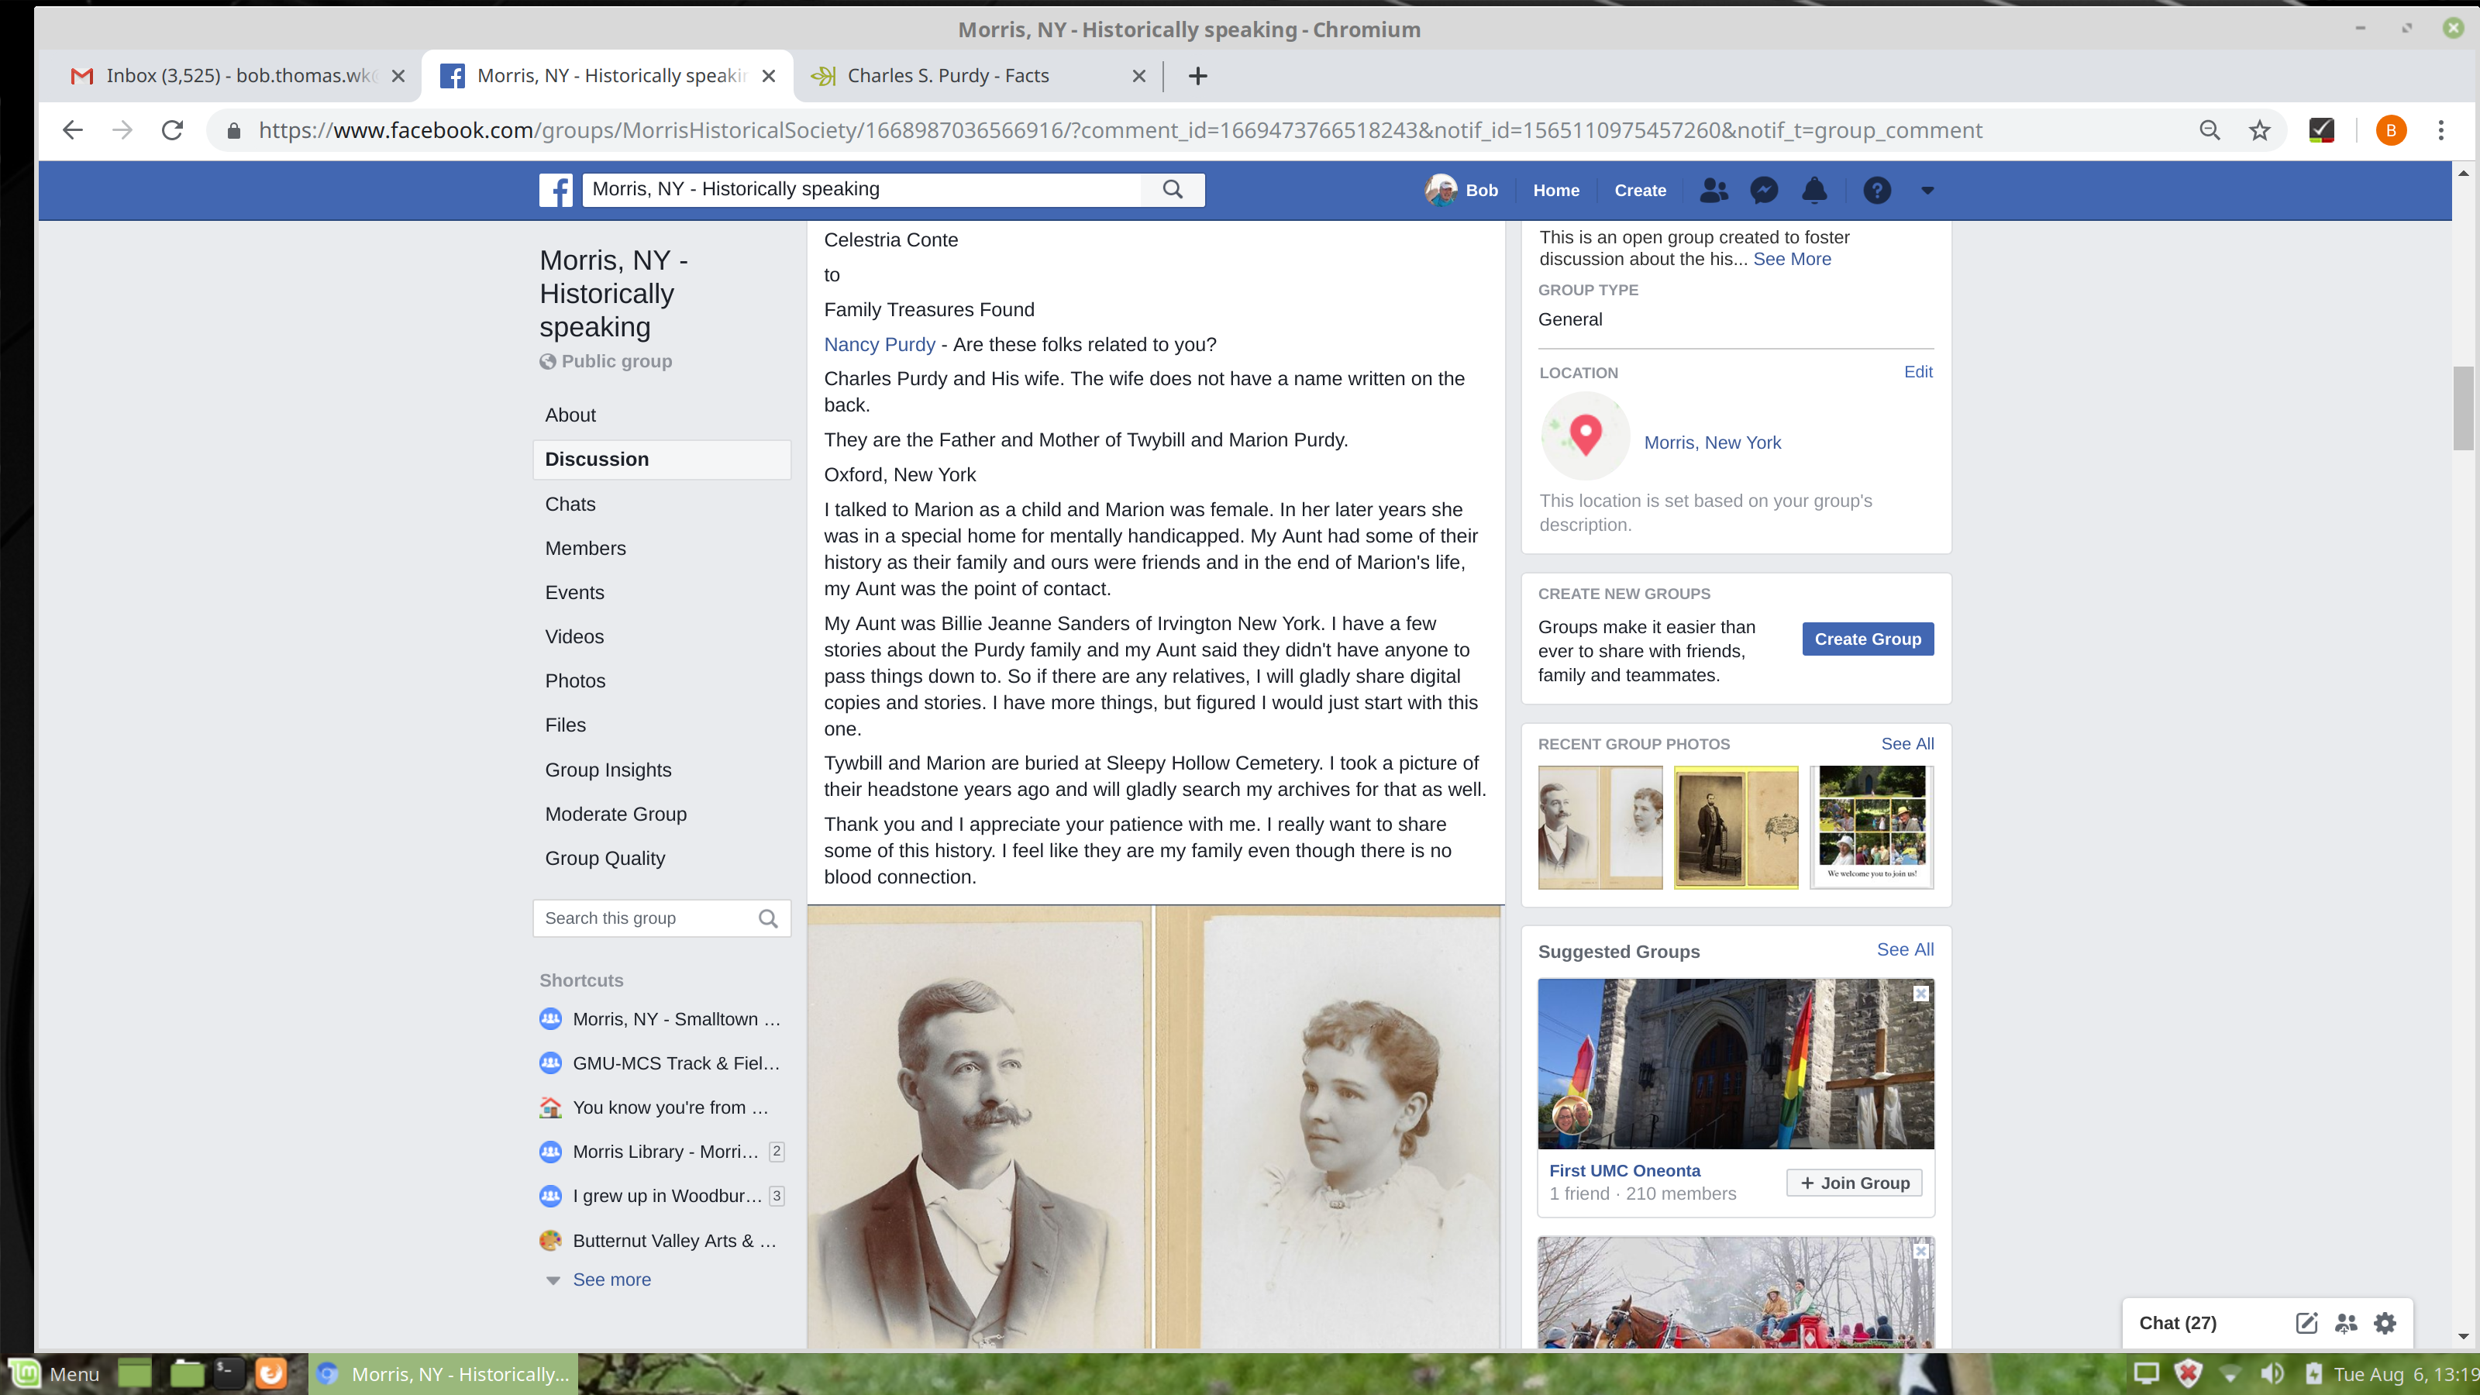2480x1395 pixels.
Task: Open the Friend Requests icon
Action: [x=1714, y=191]
